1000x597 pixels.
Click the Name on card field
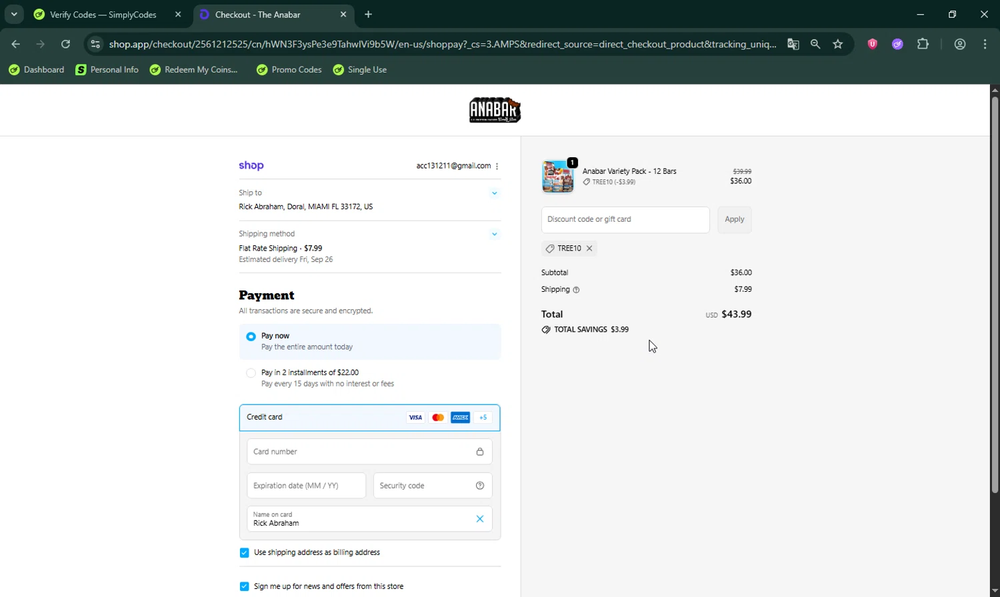point(369,519)
